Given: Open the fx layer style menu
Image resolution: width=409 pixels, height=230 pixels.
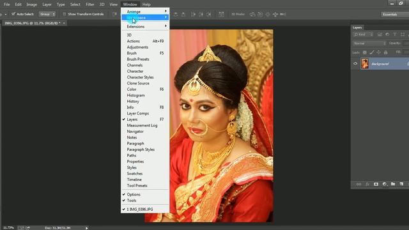Looking at the screenshot, I should [x=367, y=184].
